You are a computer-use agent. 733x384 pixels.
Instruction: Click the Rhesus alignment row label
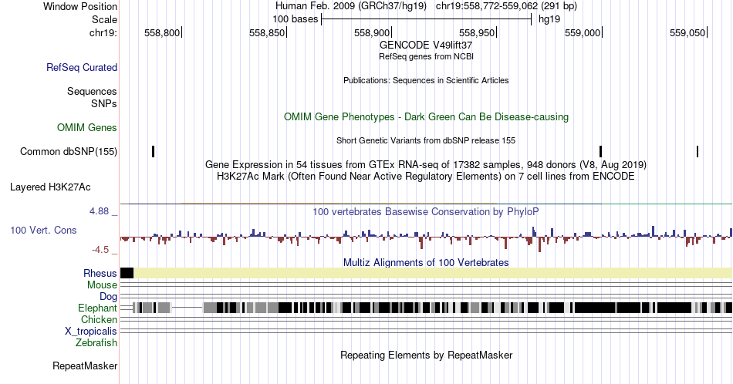tap(100, 273)
